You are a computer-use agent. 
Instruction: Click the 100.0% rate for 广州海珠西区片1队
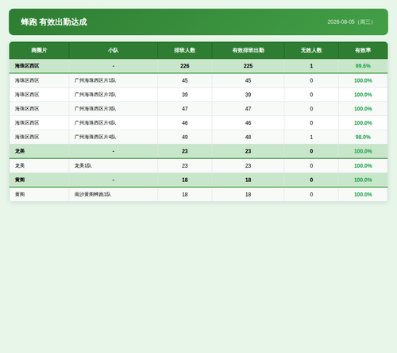pos(363,80)
